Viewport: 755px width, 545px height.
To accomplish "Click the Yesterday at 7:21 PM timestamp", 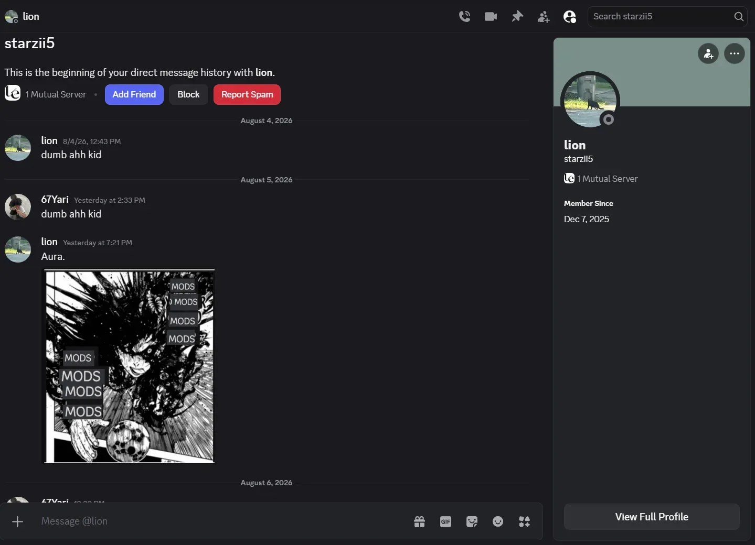I will coord(98,243).
